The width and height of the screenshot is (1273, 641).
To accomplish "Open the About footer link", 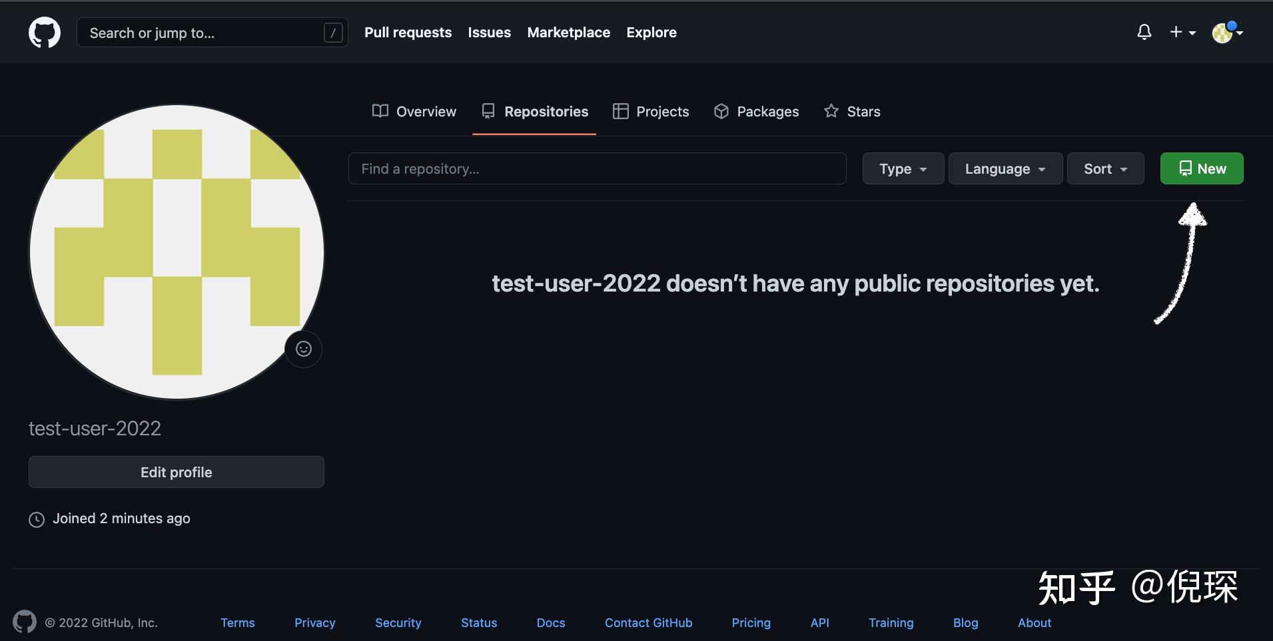I will click(x=1035, y=623).
